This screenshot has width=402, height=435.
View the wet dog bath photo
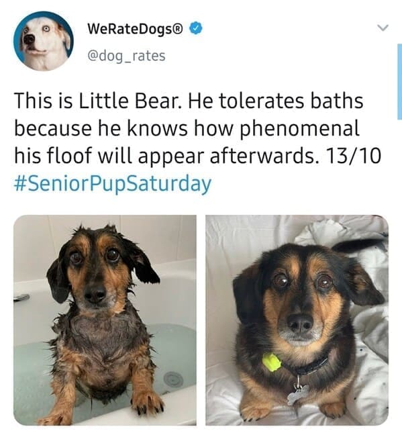pyautogui.click(x=105, y=320)
